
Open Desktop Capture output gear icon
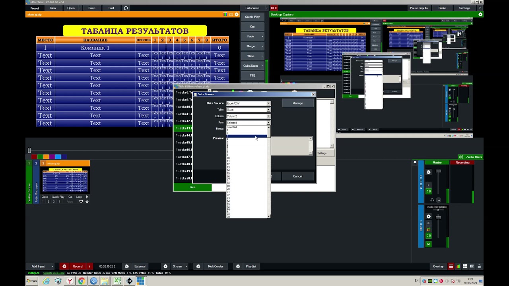point(480,14)
